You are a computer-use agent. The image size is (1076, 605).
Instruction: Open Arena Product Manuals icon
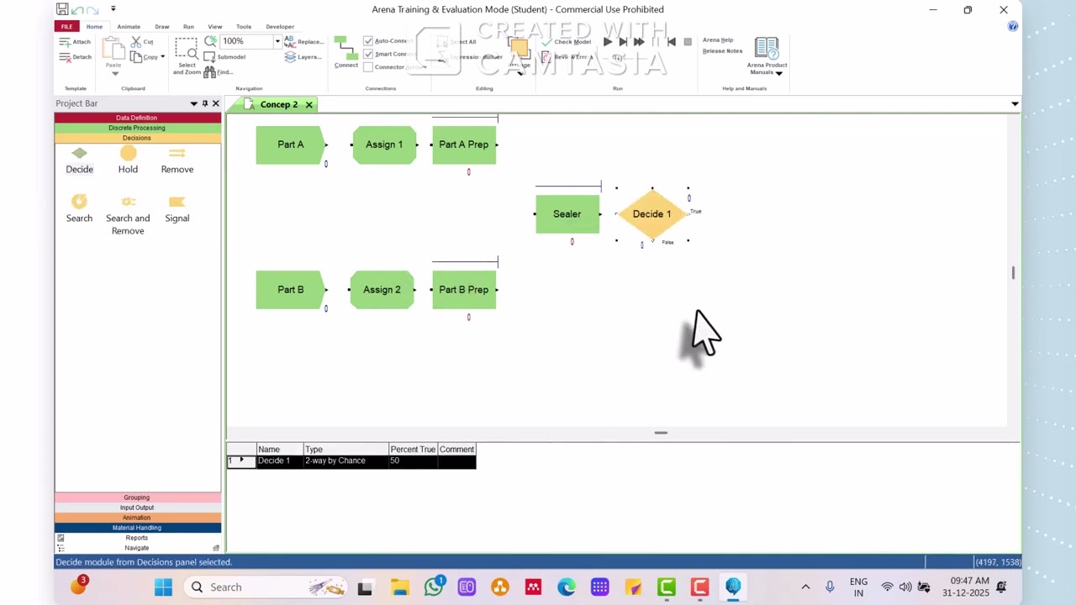click(x=767, y=49)
